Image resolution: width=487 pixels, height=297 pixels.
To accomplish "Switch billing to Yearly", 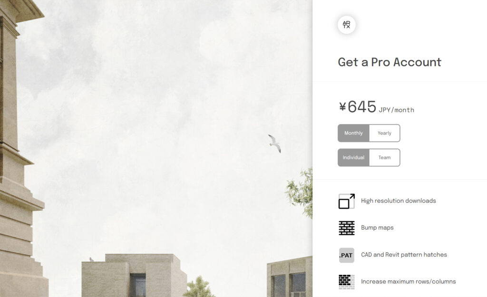I will click(x=384, y=133).
